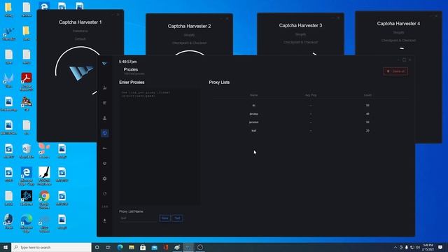Open the Office app in the taskbar
The width and height of the screenshot is (448, 252).
166,247
